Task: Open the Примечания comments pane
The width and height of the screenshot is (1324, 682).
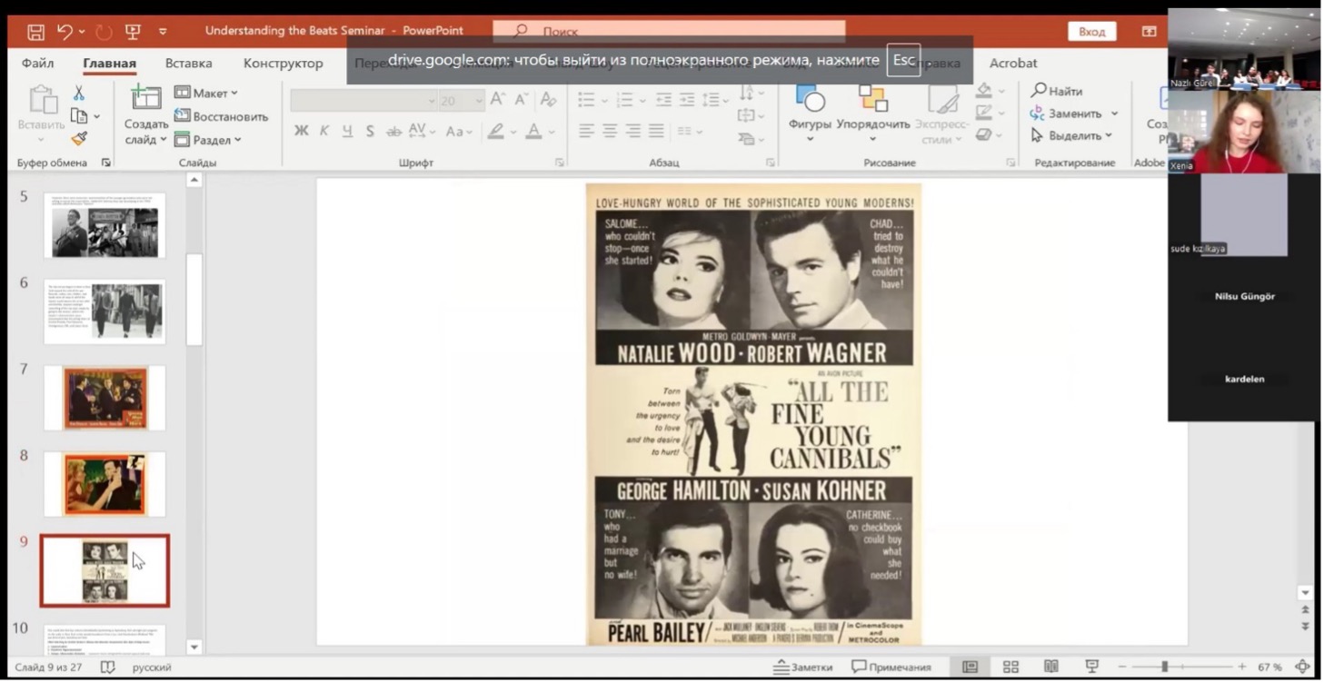Action: 891,667
